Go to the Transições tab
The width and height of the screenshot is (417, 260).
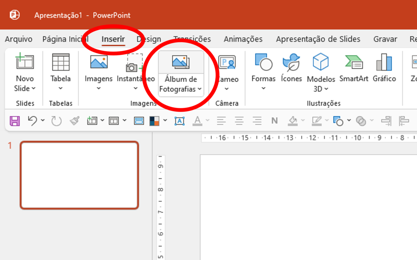pos(192,39)
